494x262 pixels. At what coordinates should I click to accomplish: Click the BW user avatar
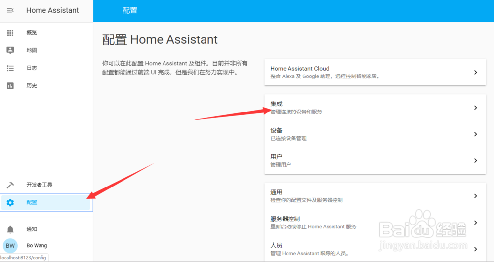tap(10, 246)
